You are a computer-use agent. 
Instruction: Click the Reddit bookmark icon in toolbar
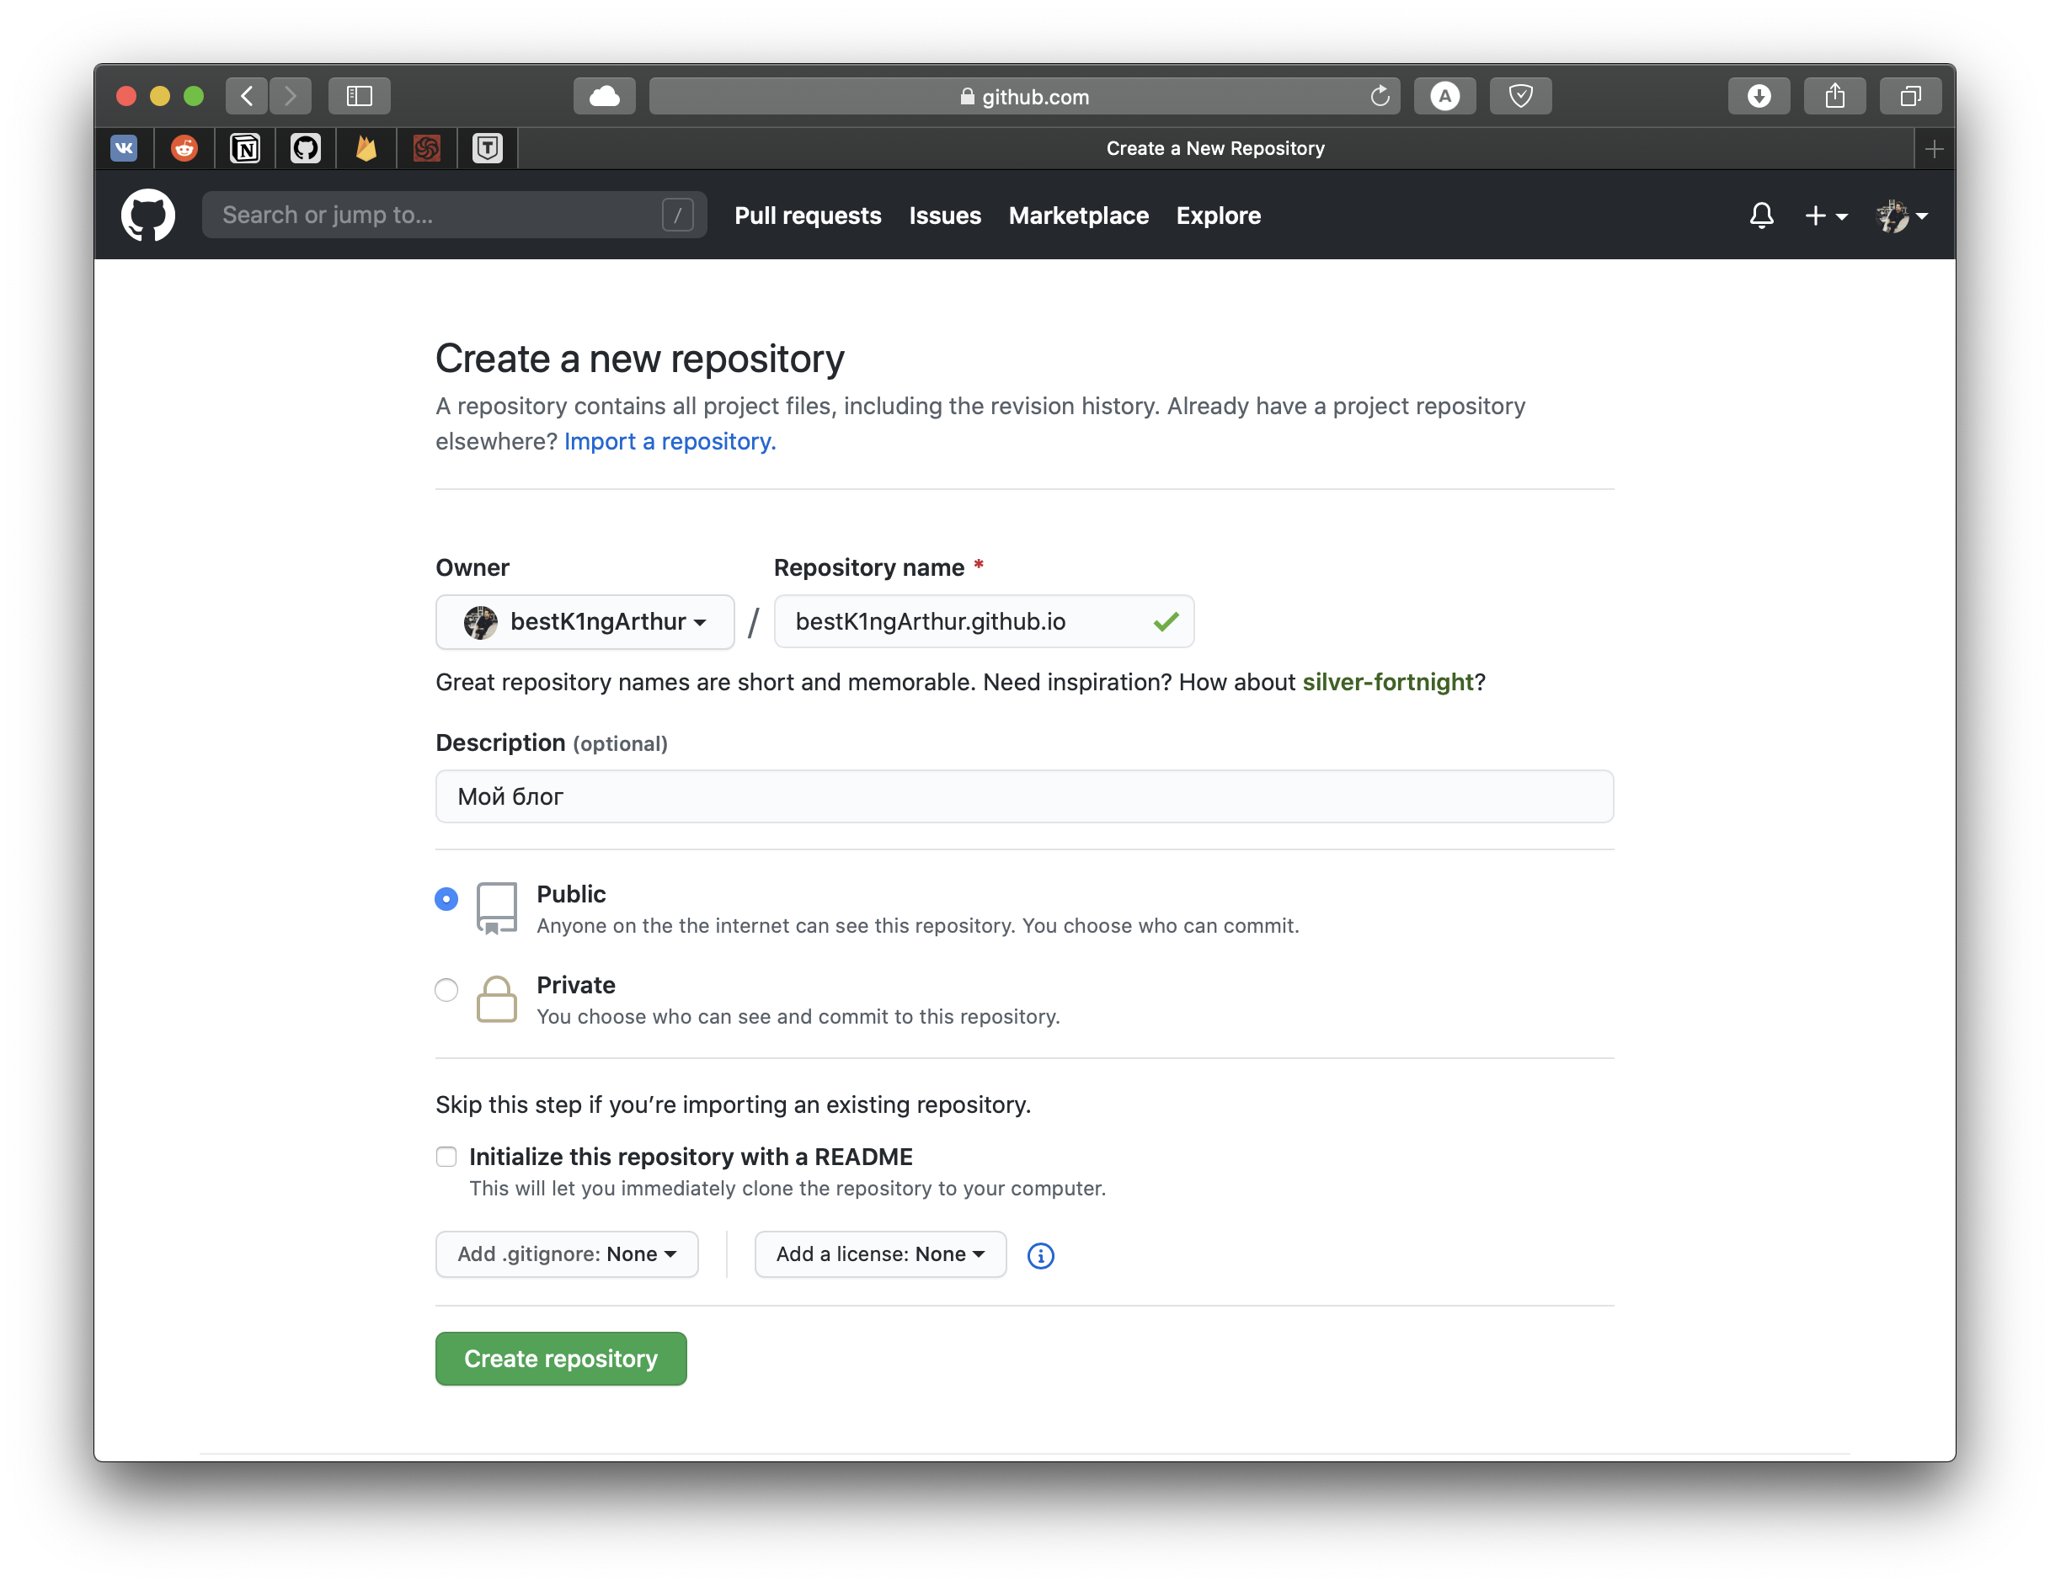point(184,148)
